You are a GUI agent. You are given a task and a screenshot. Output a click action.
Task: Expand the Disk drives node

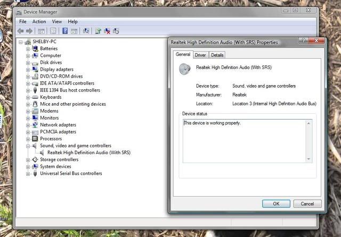tap(28, 63)
